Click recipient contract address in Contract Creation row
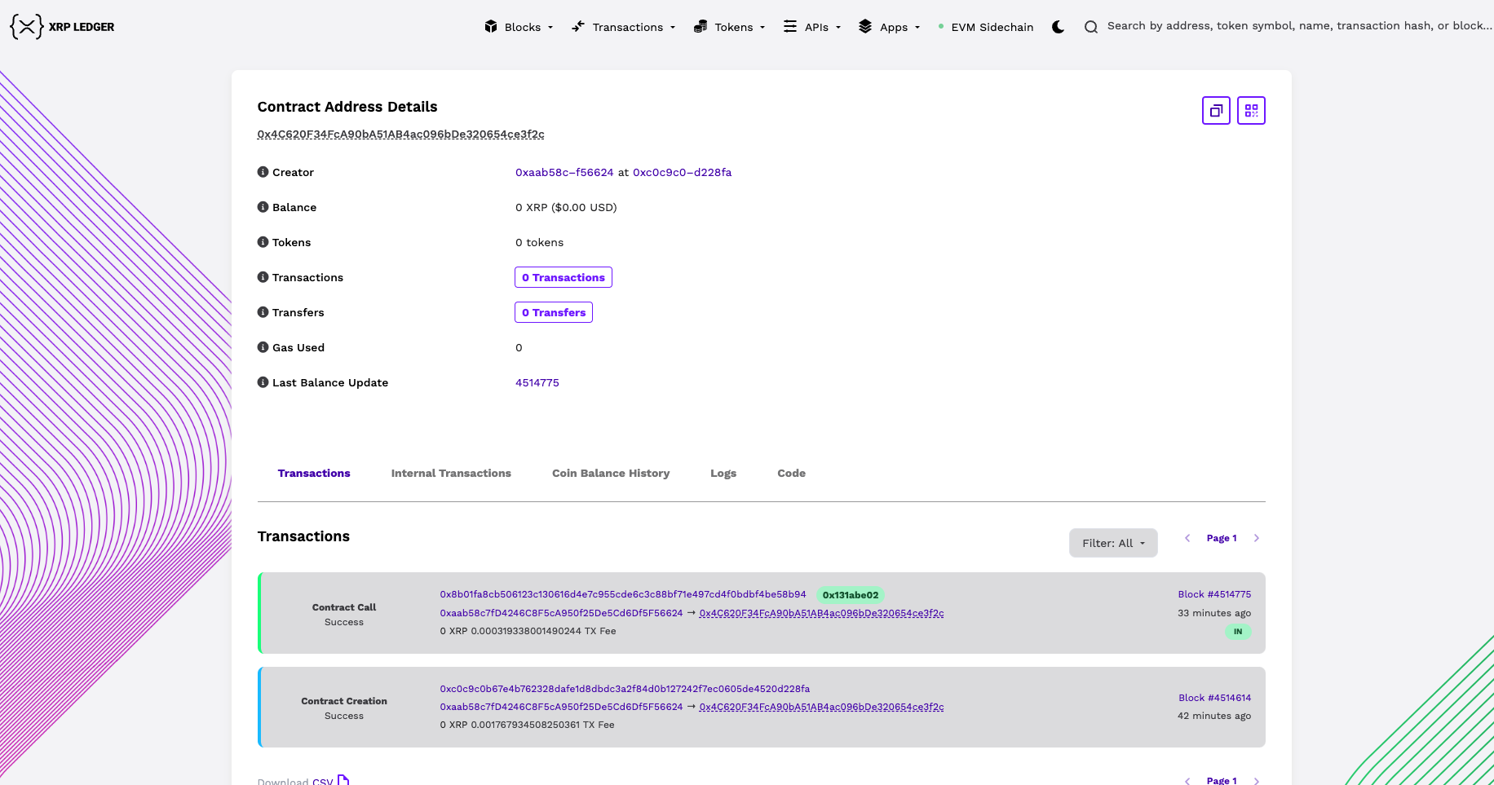 (822, 707)
